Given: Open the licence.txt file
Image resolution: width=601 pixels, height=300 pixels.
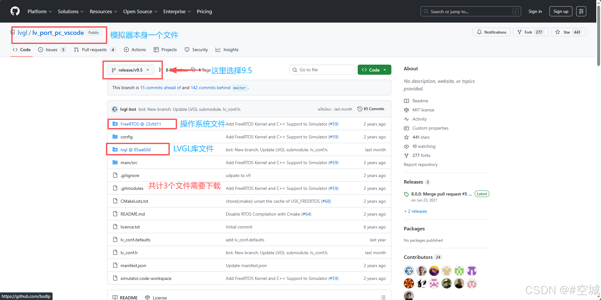Looking at the screenshot, I should [x=130, y=227].
